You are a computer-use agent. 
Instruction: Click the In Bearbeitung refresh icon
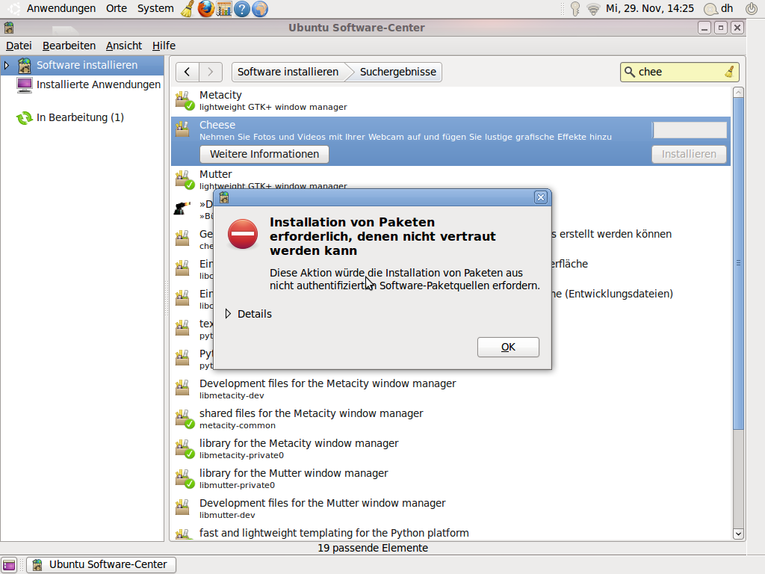pos(25,117)
